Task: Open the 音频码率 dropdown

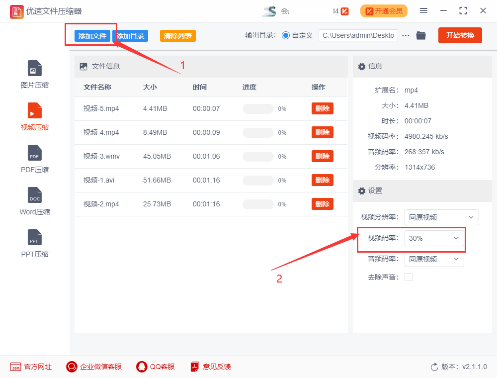Action: pyautogui.click(x=434, y=259)
